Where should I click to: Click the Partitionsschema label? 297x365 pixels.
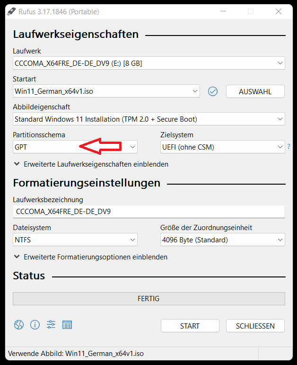39,135
